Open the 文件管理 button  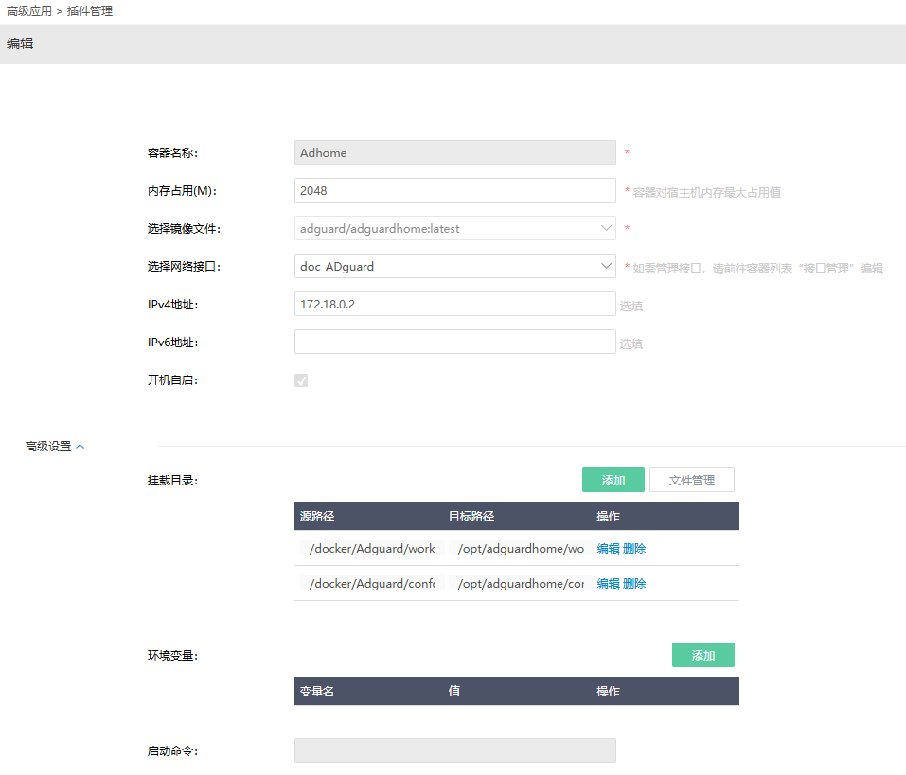pyautogui.click(x=692, y=481)
